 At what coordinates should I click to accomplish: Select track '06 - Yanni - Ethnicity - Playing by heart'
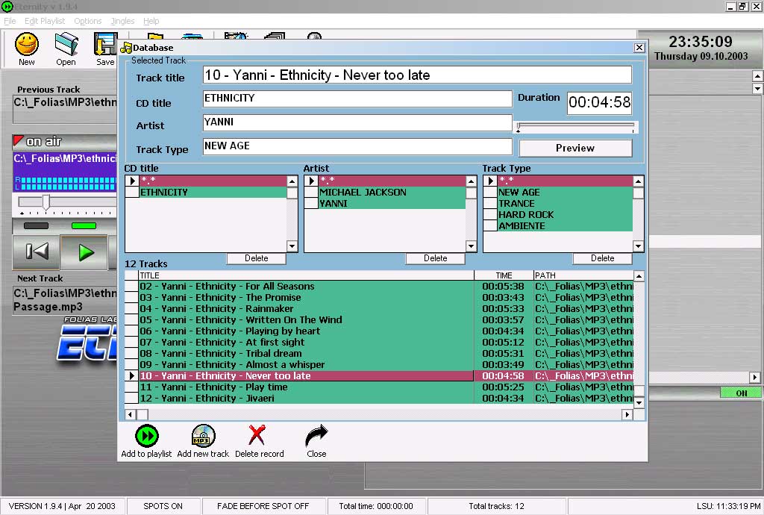point(306,331)
